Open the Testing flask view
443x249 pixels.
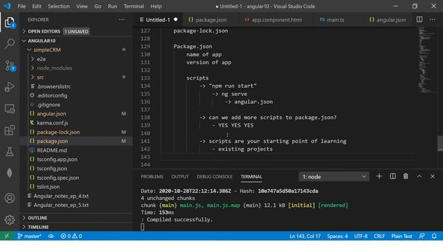[10, 151]
